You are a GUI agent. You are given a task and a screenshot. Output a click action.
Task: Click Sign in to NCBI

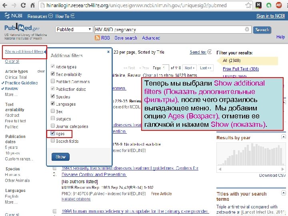point(270,16)
